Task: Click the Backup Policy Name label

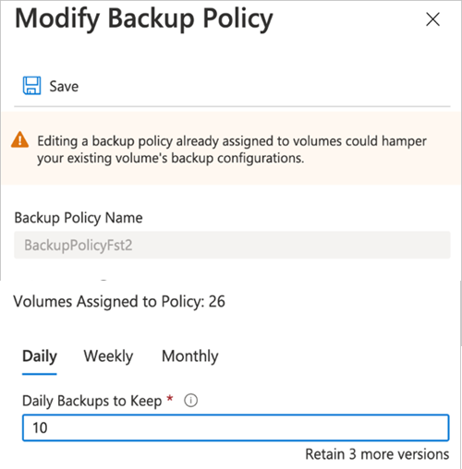Action: pyautogui.click(x=79, y=218)
